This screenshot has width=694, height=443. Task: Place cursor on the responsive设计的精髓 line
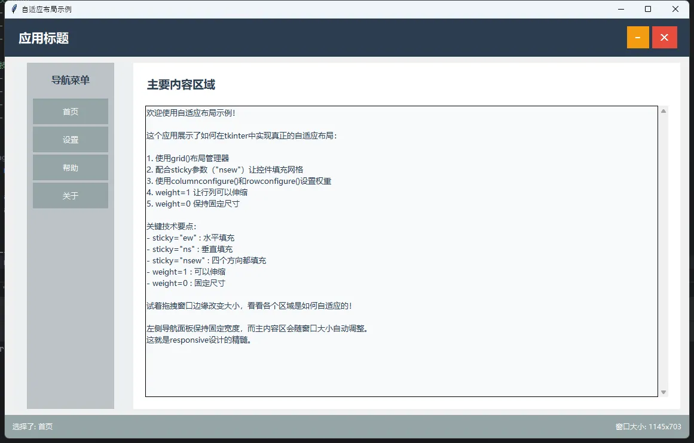point(198,340)
